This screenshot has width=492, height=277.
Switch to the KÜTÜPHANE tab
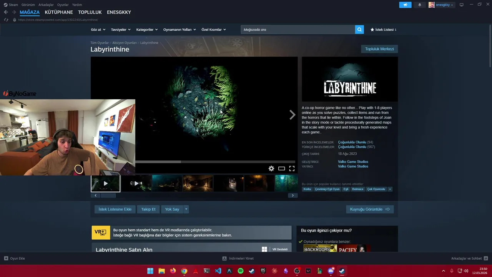pos(59,12)
